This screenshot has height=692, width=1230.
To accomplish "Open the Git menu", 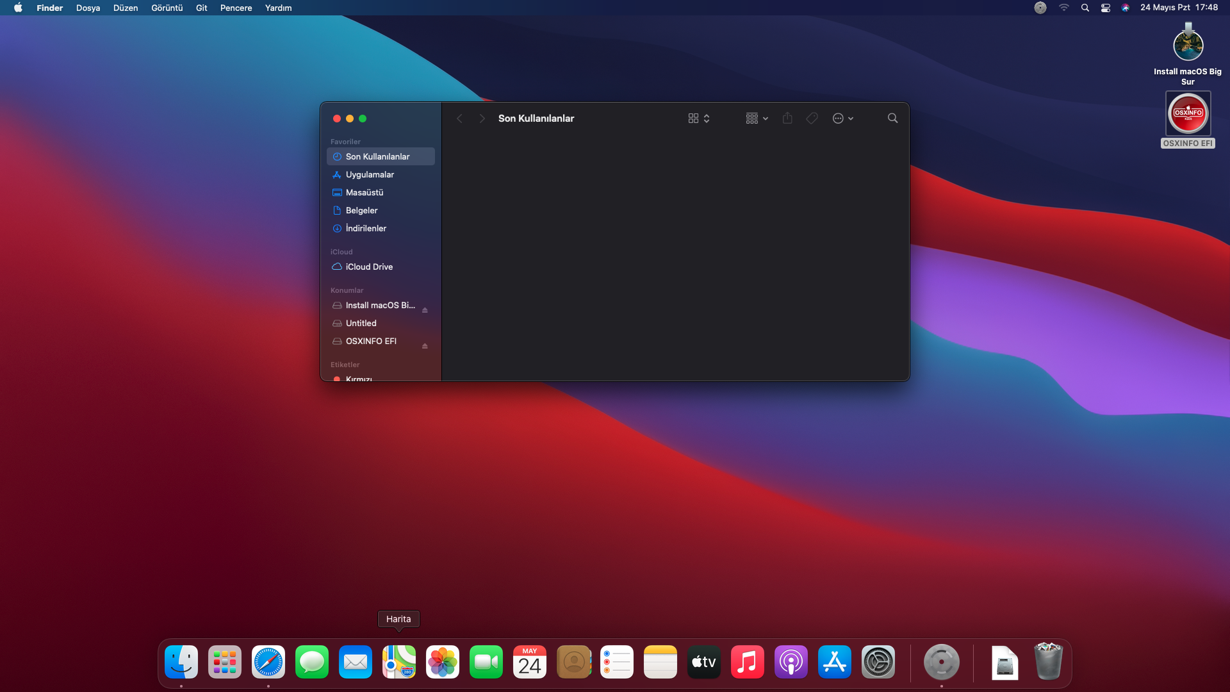I will [x=202, y=8].
